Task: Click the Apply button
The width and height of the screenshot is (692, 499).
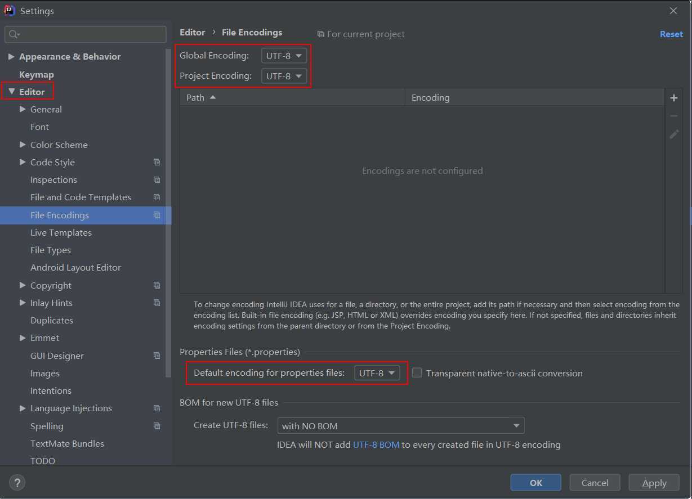Action: (x=654, y=483)
